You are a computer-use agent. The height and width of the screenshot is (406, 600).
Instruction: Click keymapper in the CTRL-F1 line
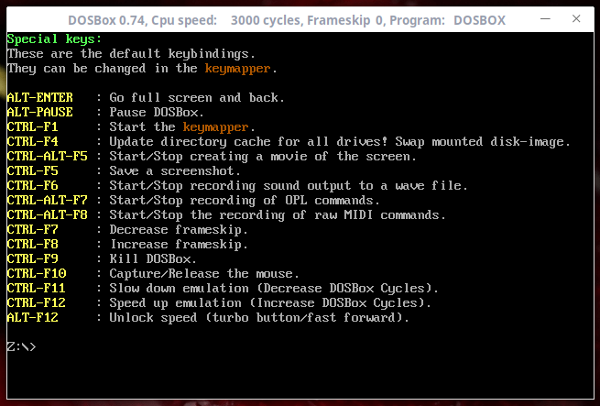click(214, 127)
